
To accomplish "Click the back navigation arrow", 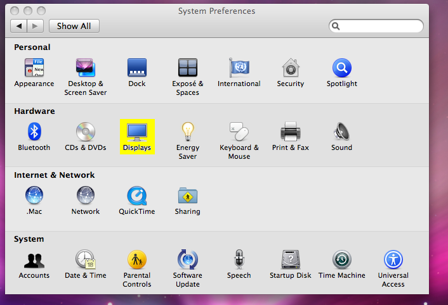I will point(19,26).
